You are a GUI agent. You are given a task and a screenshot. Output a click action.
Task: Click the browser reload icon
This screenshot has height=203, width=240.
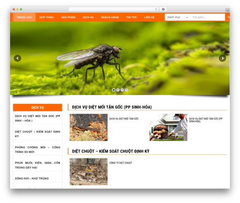[x=156, y=9]
